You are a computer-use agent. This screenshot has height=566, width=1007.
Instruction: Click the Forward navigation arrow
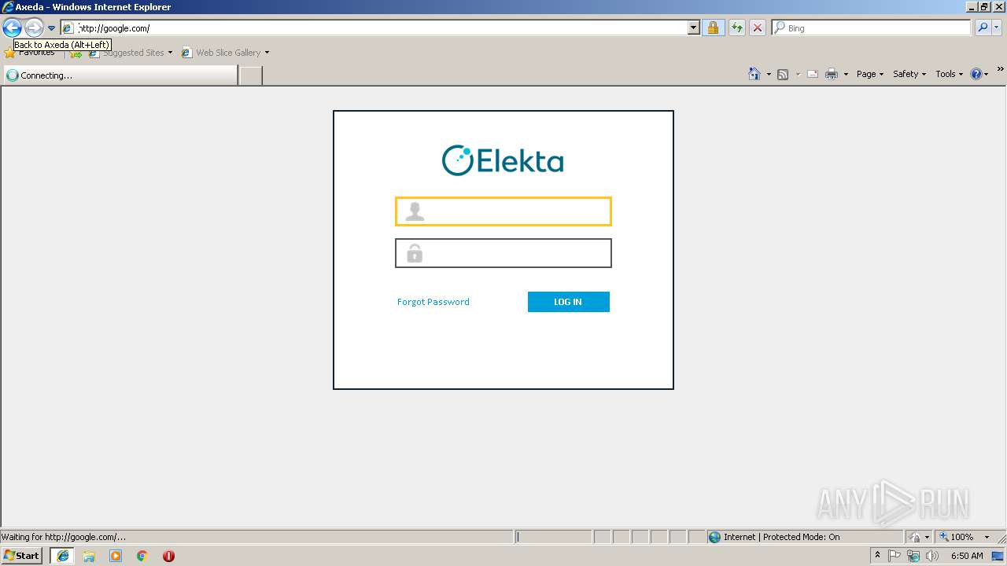(33, 28)
